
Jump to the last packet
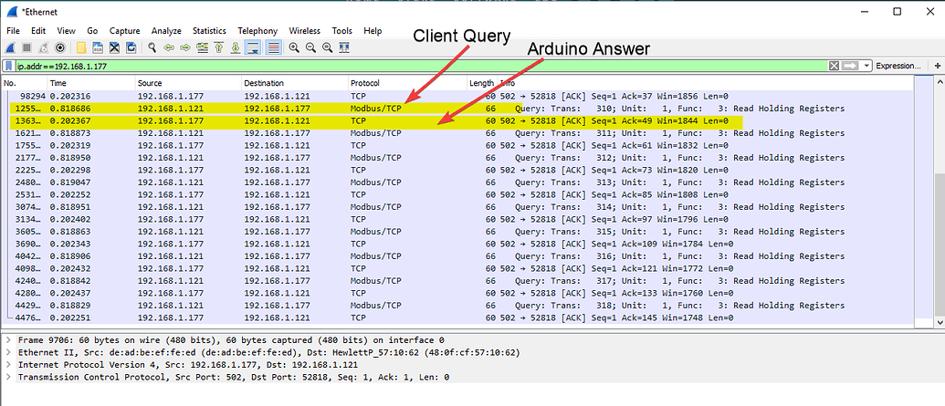236,47
